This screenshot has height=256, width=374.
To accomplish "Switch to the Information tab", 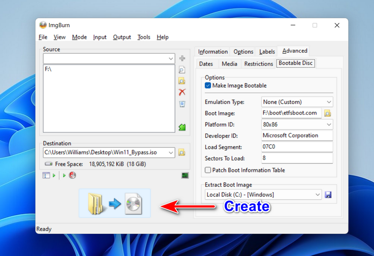I will 213,52.
